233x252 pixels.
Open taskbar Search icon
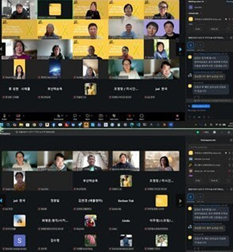pos(8,125)
